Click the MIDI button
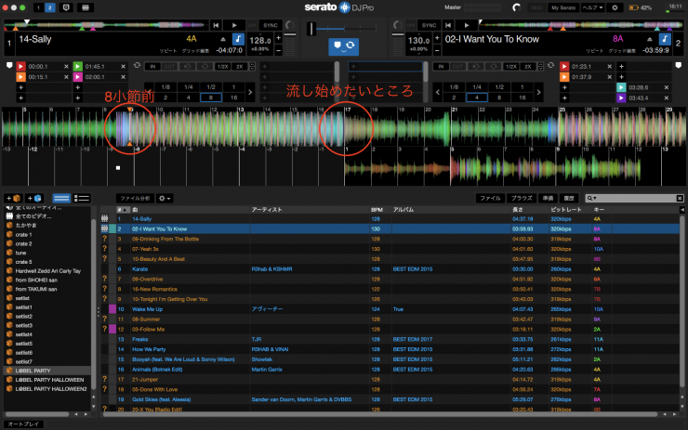Viewport: 688px width, 430px height. click(x=536, y=7)
